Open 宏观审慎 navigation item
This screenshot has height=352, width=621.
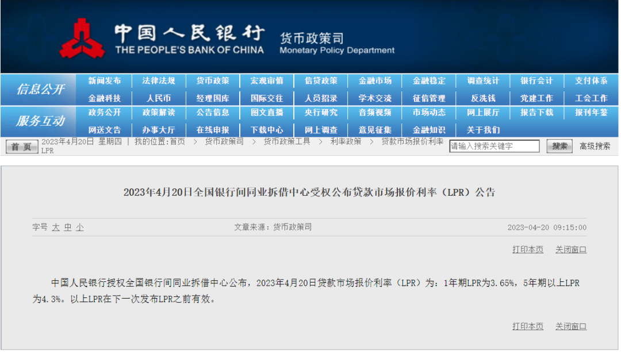pos(267,81)
